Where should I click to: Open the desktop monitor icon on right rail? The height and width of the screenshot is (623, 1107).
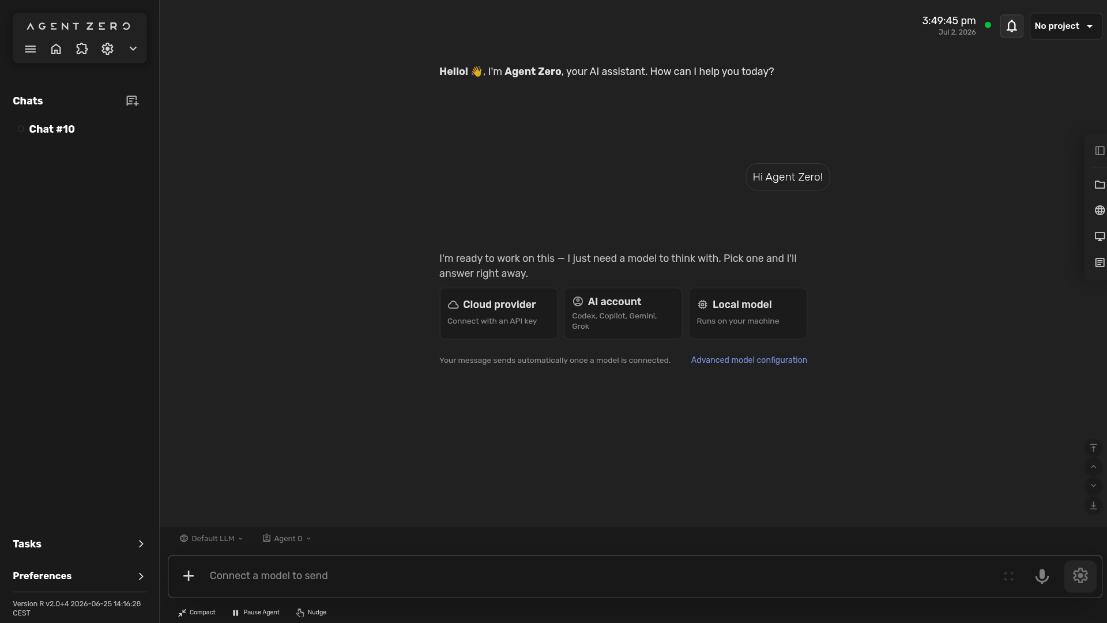(x=1100, y=237)
